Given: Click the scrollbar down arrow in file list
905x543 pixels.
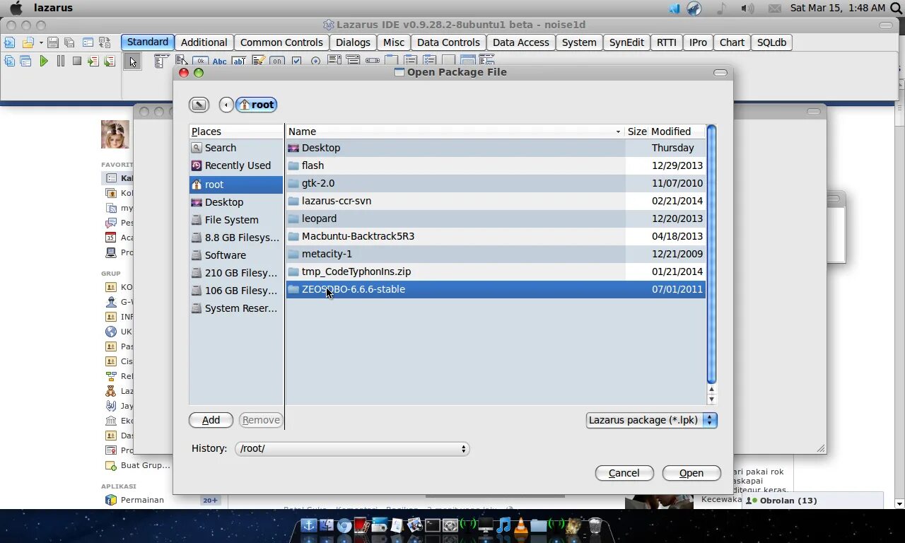Looking at the screenshot, I should coord(711,400).
